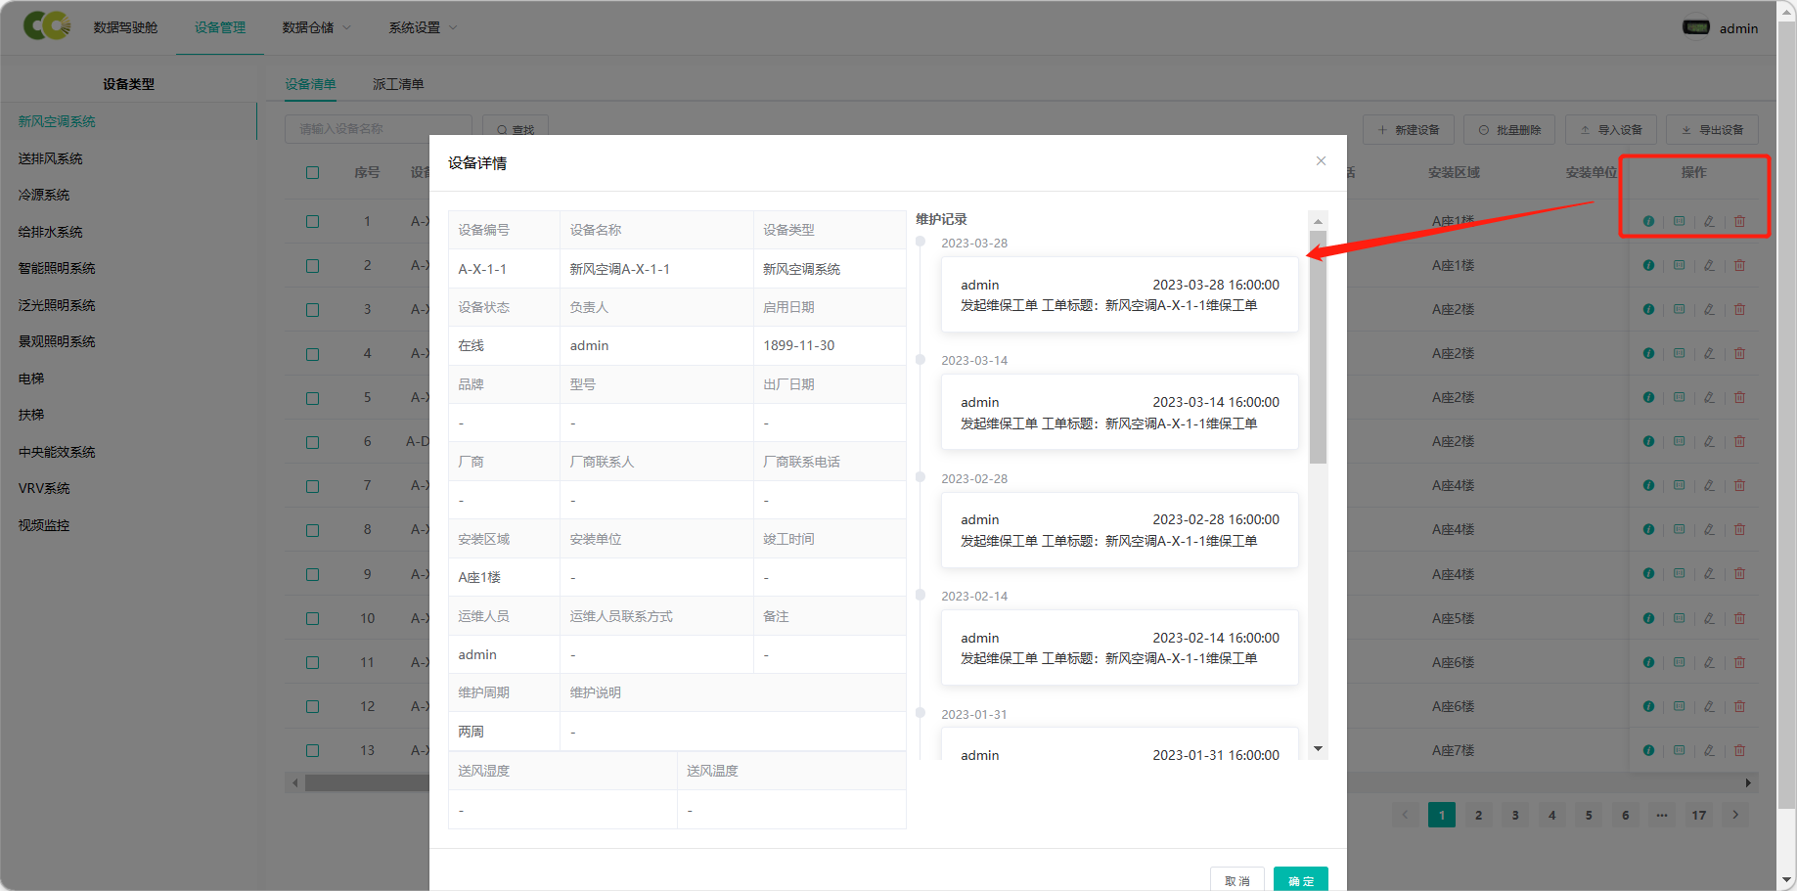Click next page arrow in pagination
The height and width of the screenshot is (891, 1797).
(x=1735, y=815)
